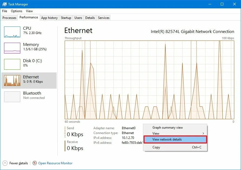Image resolution: width=241 pixels, height=170 pixels.
Task: Open the View menu in menu bar
Action: point(29,11)
